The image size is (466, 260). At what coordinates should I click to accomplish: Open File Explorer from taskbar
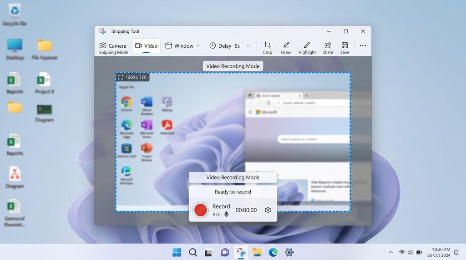coord(257,253)
